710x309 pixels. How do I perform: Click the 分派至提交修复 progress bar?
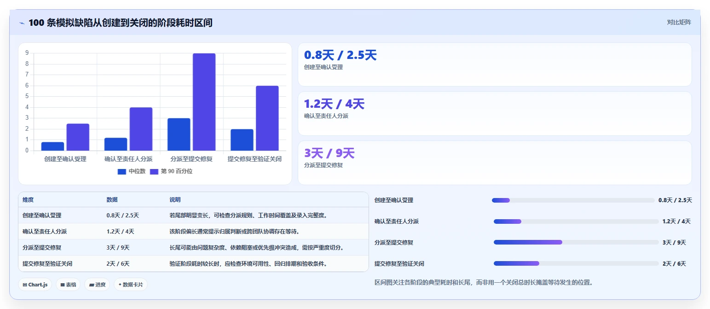576,242
